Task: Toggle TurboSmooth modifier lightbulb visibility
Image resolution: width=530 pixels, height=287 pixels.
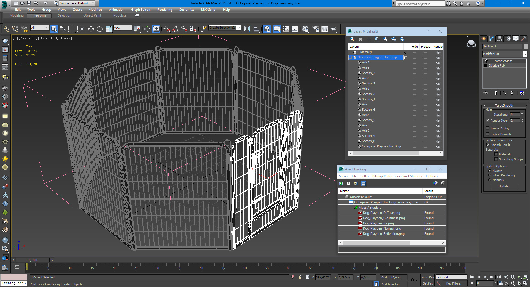Action: click(486, 61)
